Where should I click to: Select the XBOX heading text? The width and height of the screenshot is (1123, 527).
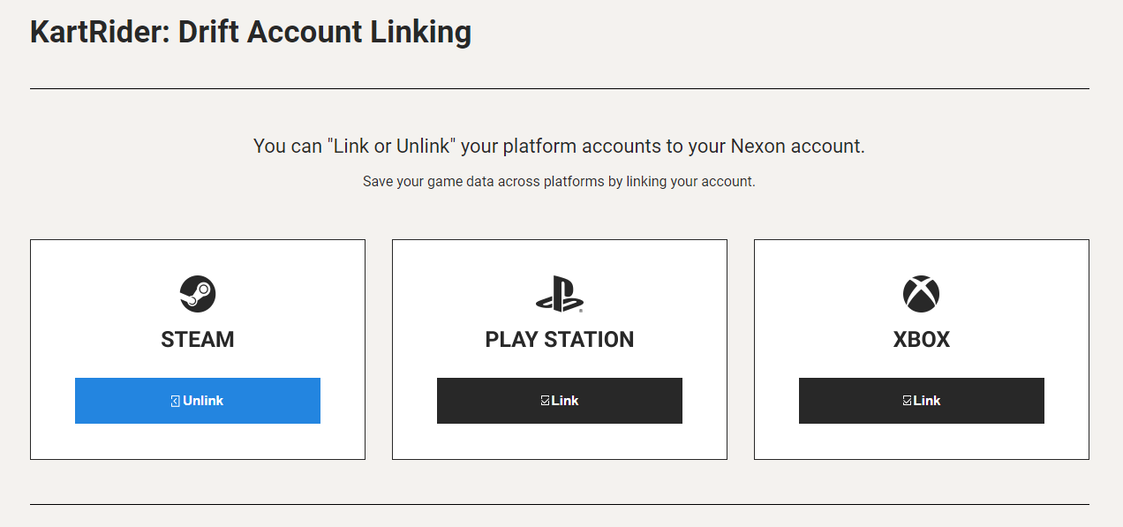pyautogui.click(x=922, y=340)
